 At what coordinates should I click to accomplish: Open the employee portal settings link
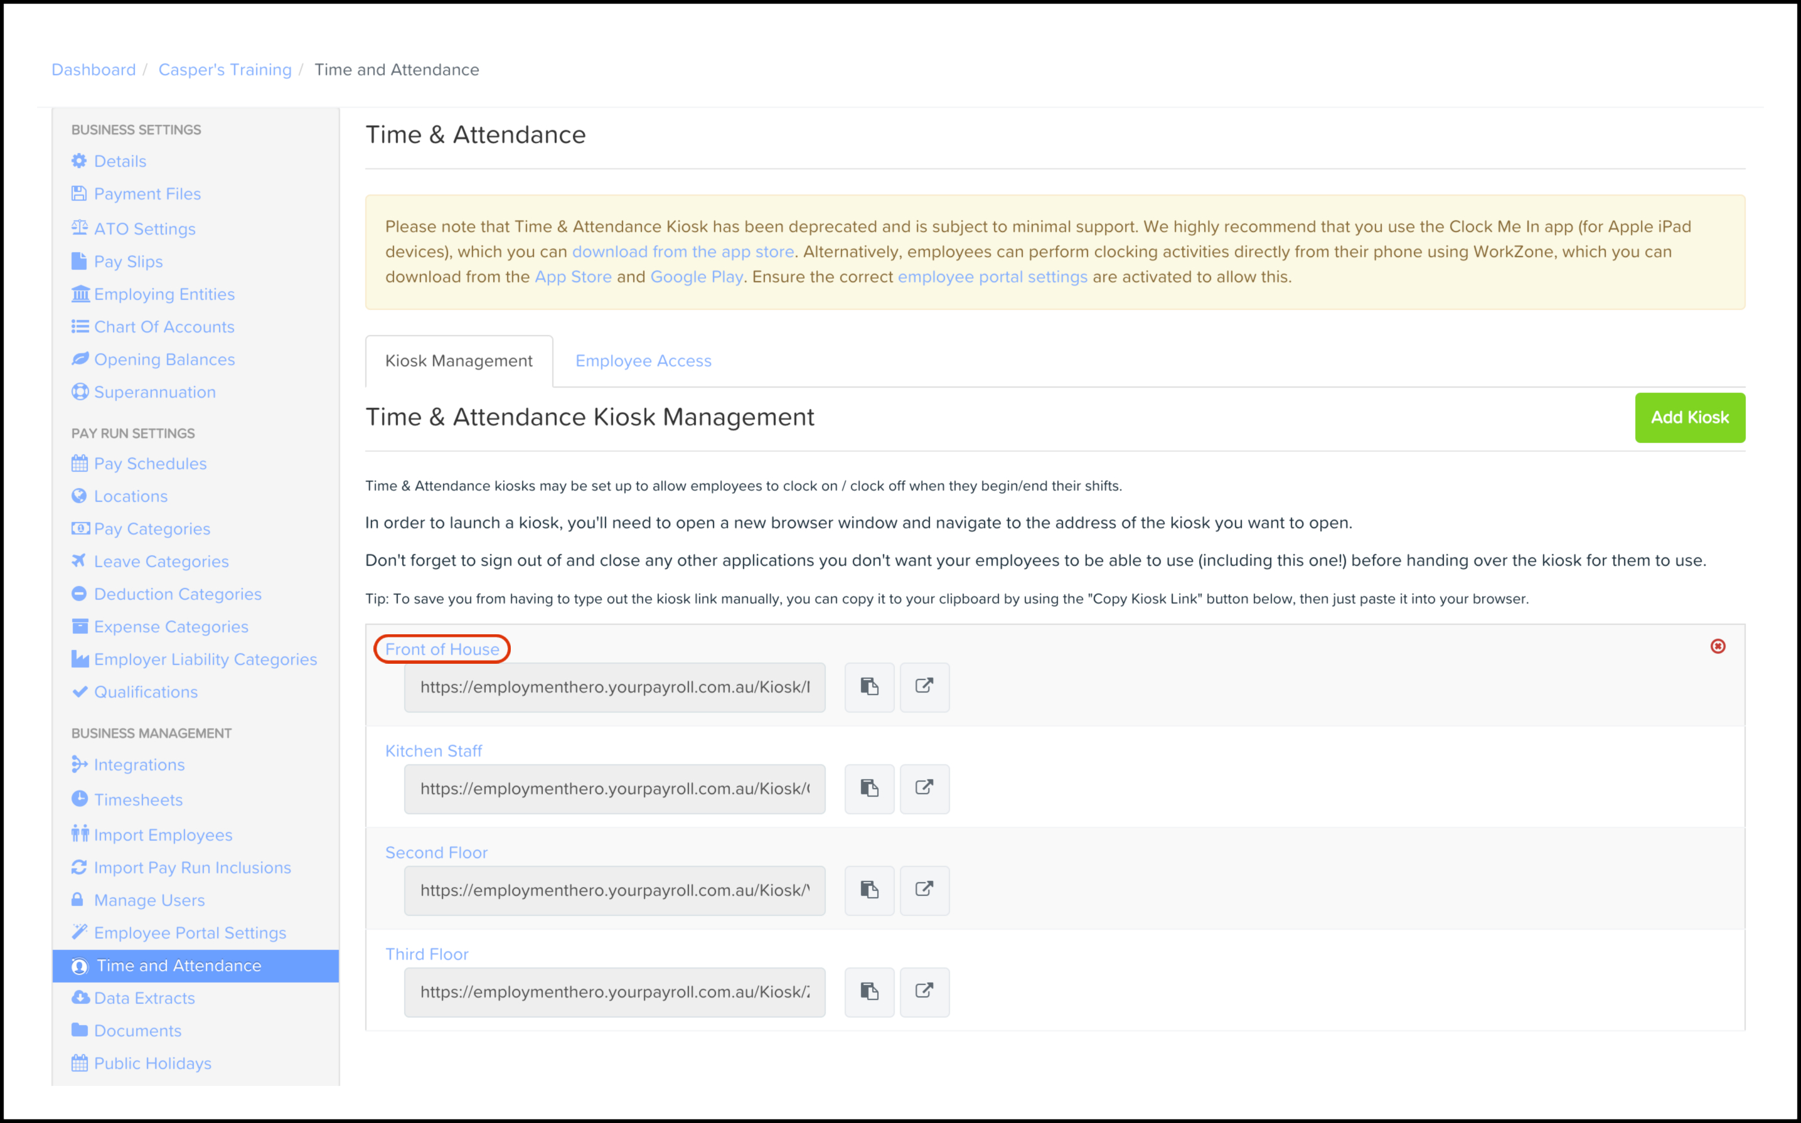[992, 277]
